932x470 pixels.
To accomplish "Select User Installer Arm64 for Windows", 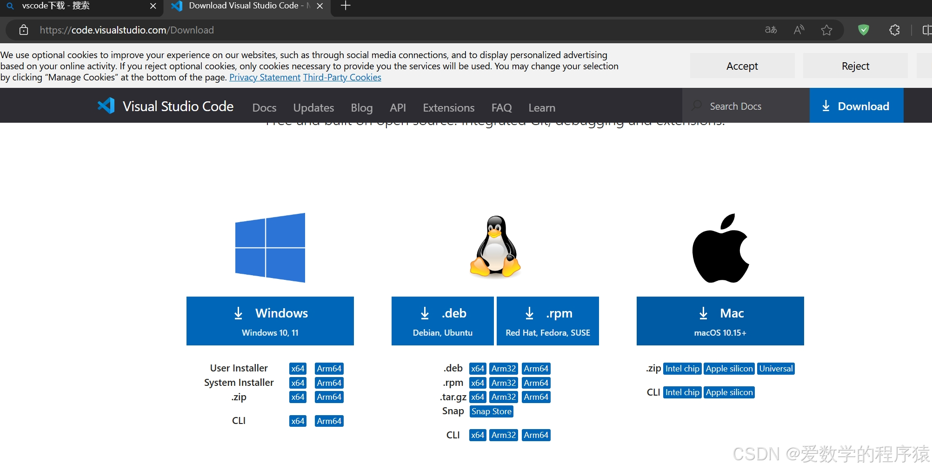I will (x=329, y=369).
